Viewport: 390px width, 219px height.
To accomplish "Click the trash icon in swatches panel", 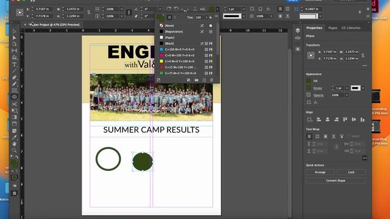I will pos(211,80).
